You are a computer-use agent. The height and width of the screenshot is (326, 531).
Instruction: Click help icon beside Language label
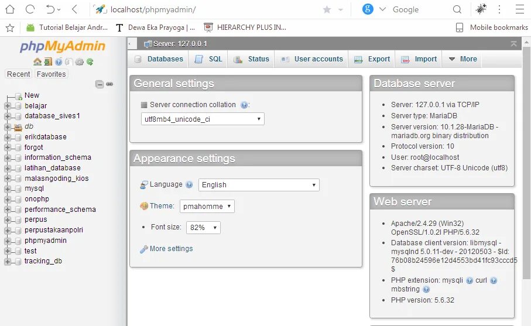189,184
